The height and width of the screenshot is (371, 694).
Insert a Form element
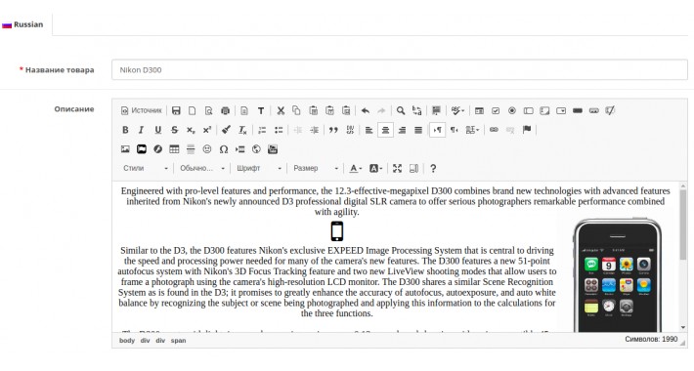click(479, 110)
